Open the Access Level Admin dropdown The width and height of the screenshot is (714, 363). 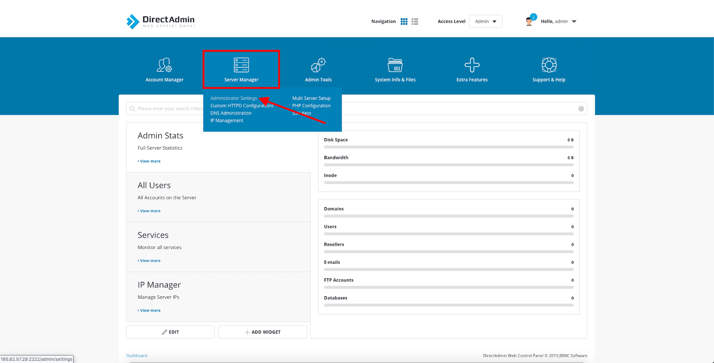coord(486,21)
